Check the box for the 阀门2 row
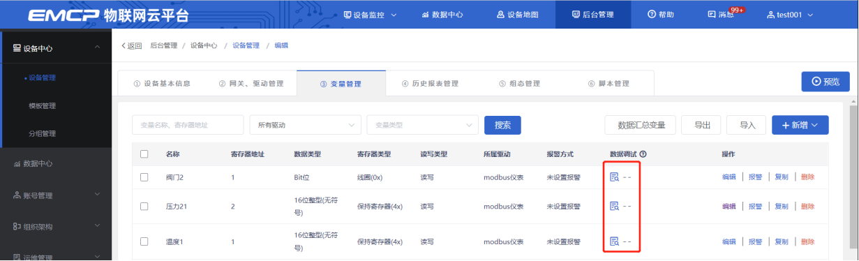 pos(144,177)
